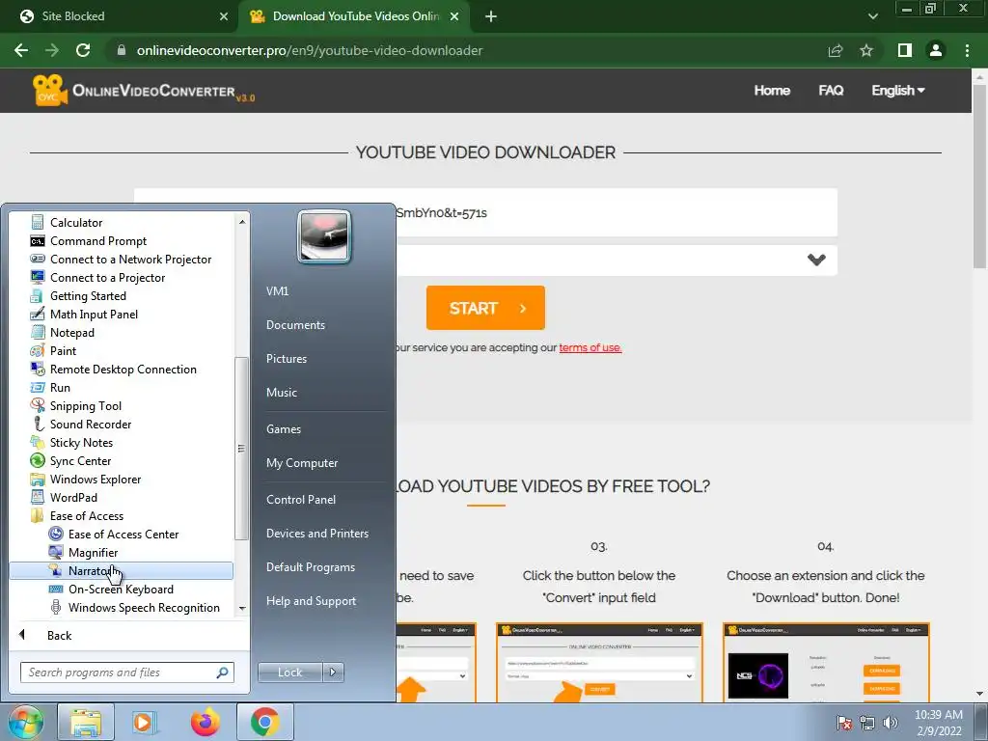Open the Chrome three-dot menu
The height and width of the screenshot is (741, 988).
[967, 50]
